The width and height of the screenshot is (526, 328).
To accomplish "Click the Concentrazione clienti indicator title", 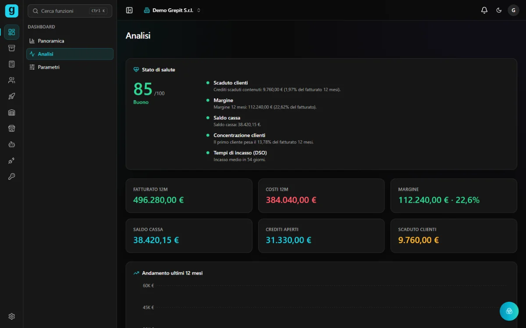I will pyautogui.click(x=239, y=135).
